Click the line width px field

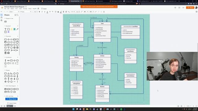coord(78,12)
